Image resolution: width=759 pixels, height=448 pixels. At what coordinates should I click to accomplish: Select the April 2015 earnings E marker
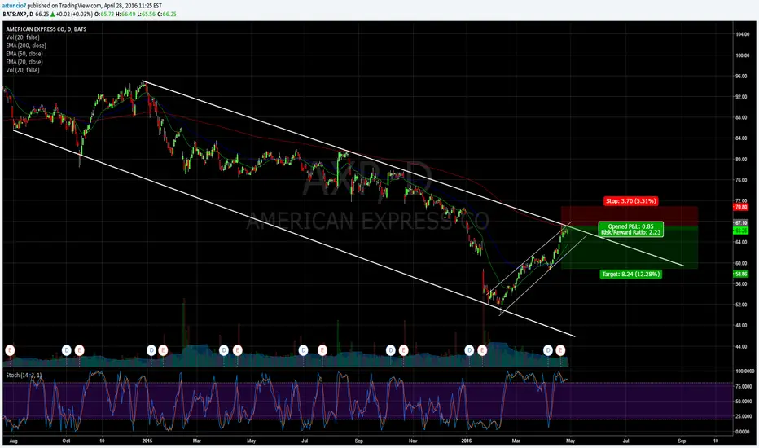click(237, 349)
